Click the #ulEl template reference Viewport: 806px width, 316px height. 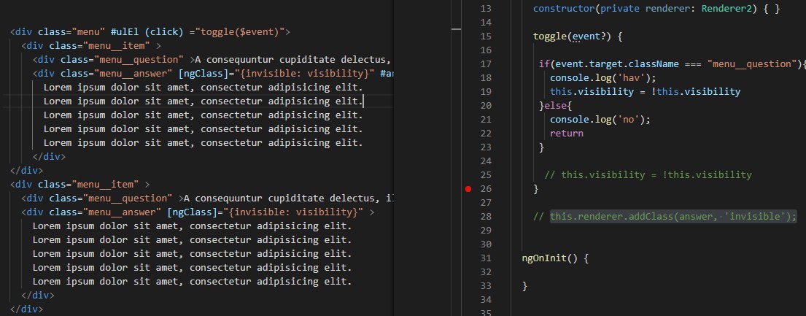coord(125,32)
